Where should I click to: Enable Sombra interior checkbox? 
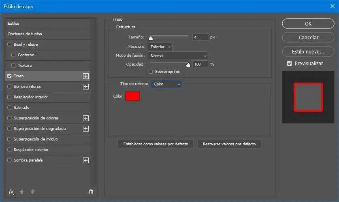(x=9, y=86)
